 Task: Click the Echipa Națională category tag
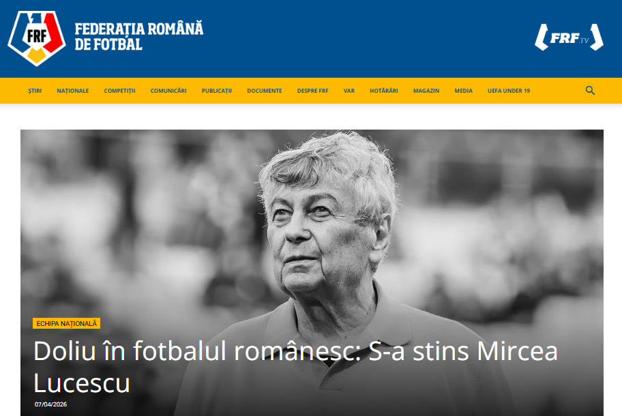click(66, 324)
